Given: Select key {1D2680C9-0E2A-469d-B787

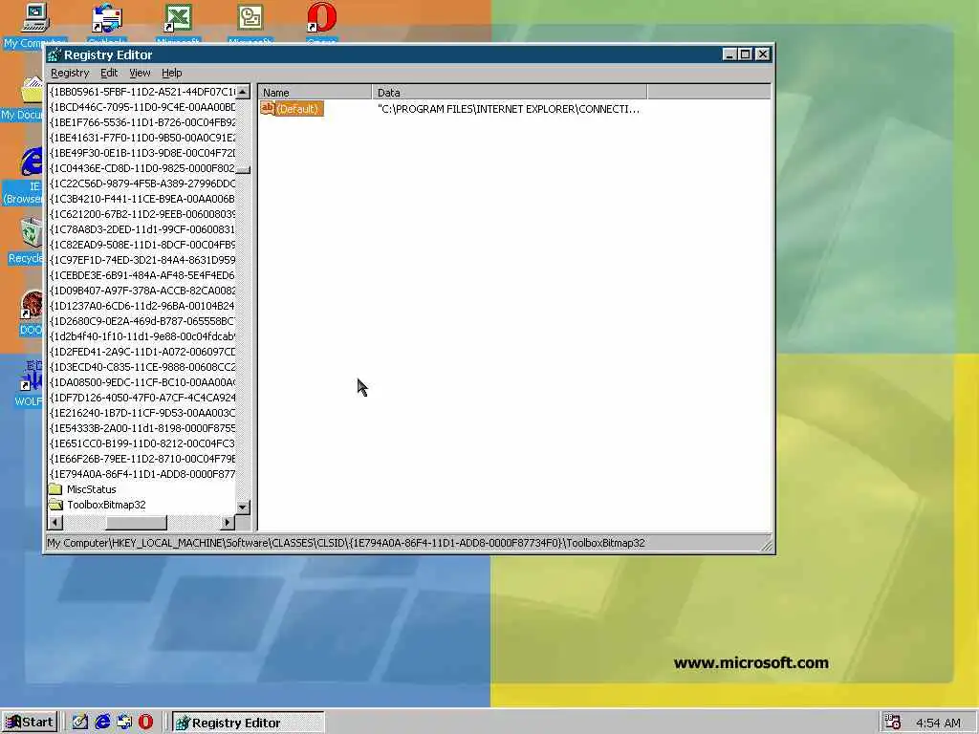Looking at the screenshot, I should click(x=142, y=321).
